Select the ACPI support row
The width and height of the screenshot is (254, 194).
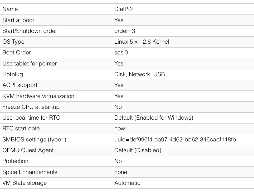click(127, 85)
